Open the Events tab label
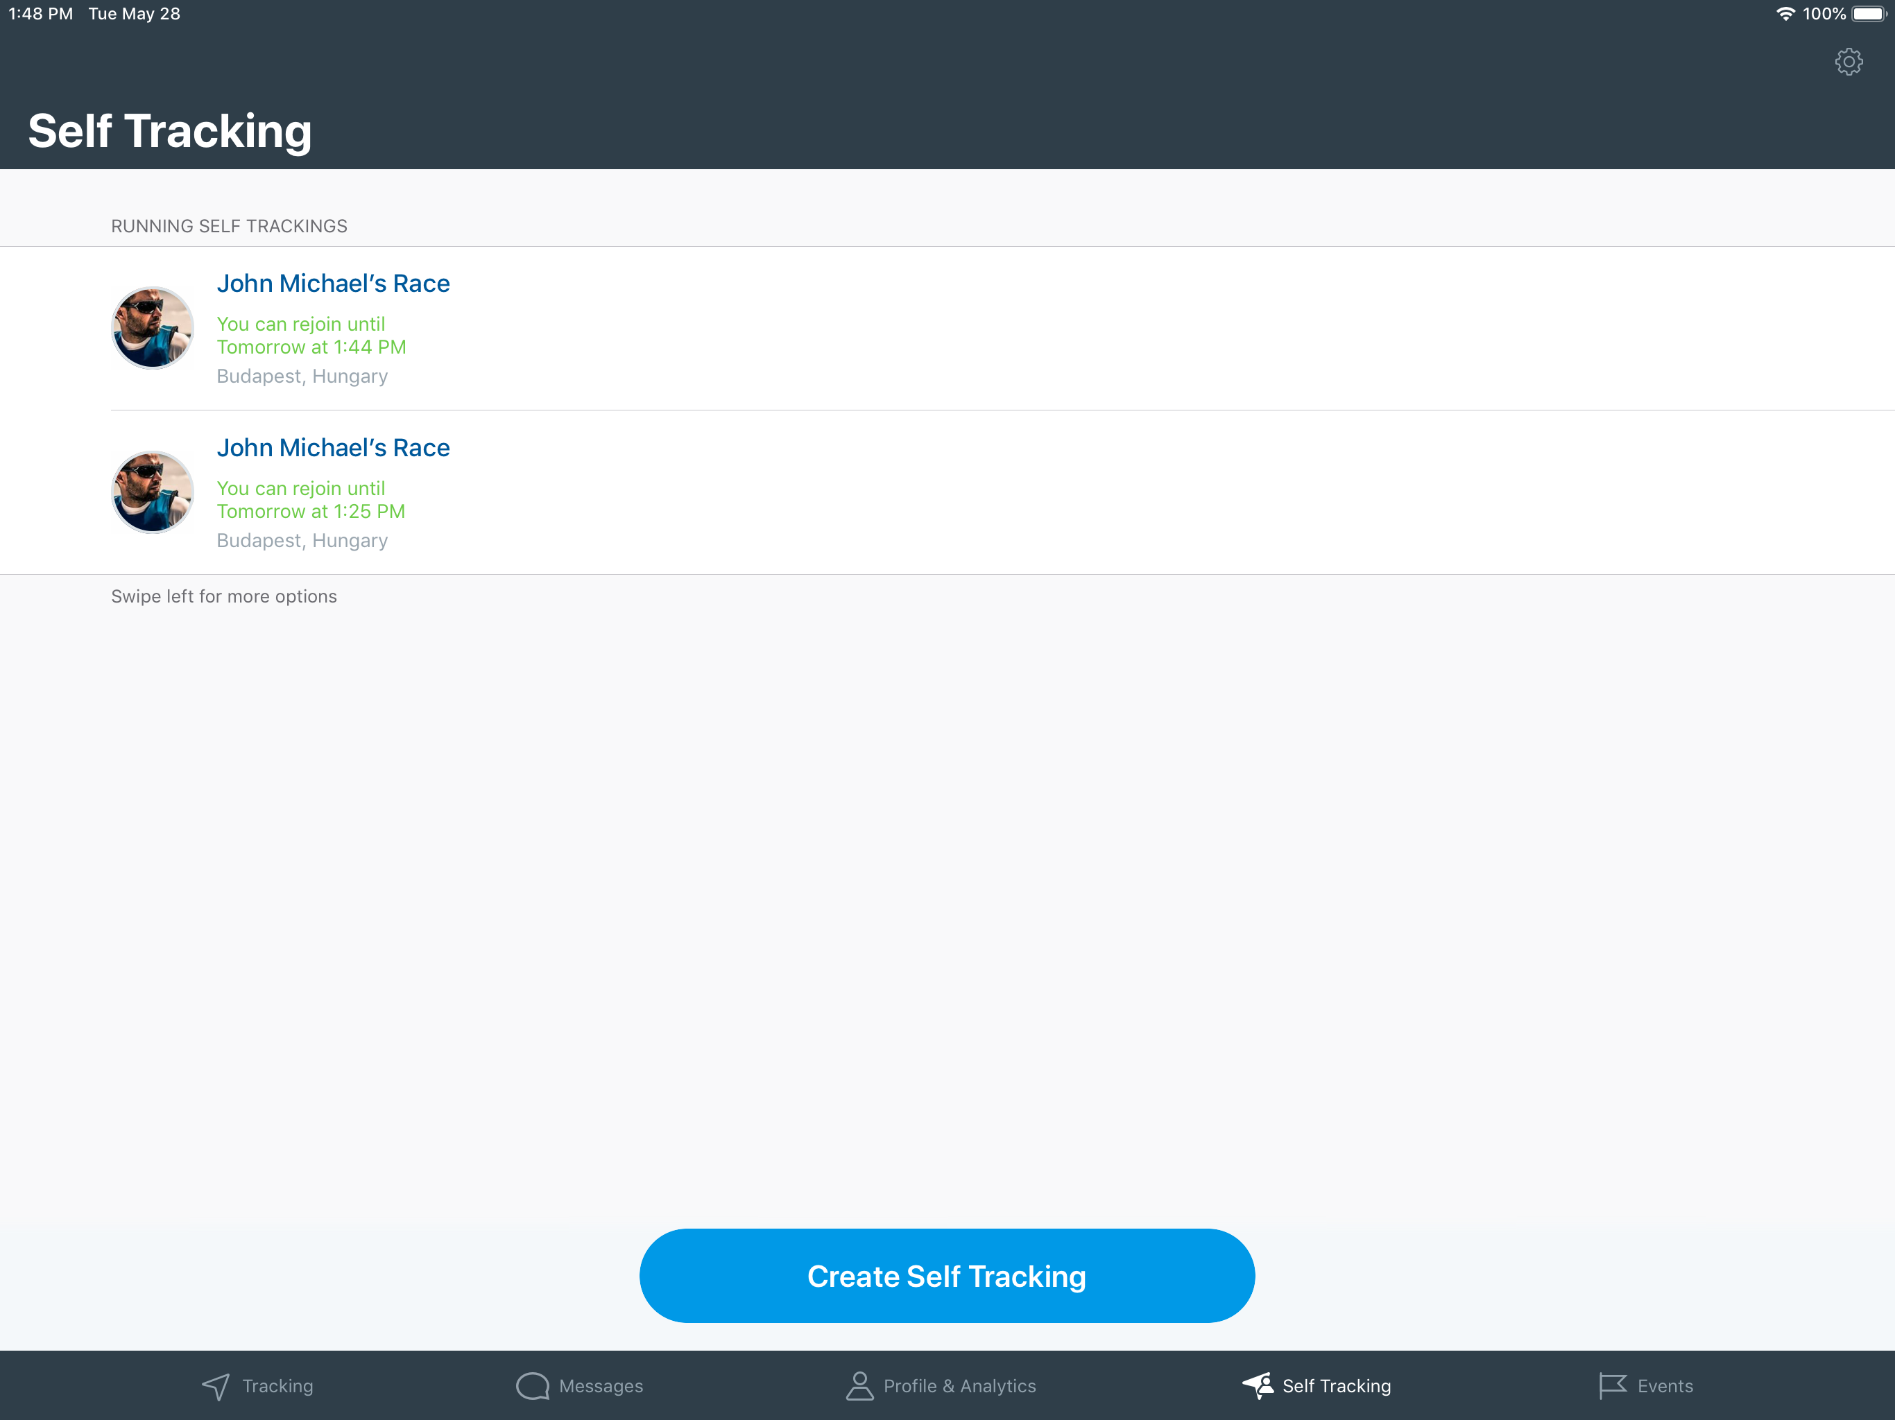This screenshot has width=1895, height=1420. tap(1665, 1386)
